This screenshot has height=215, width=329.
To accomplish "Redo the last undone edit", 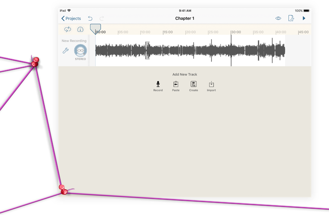I will (101, 18).
